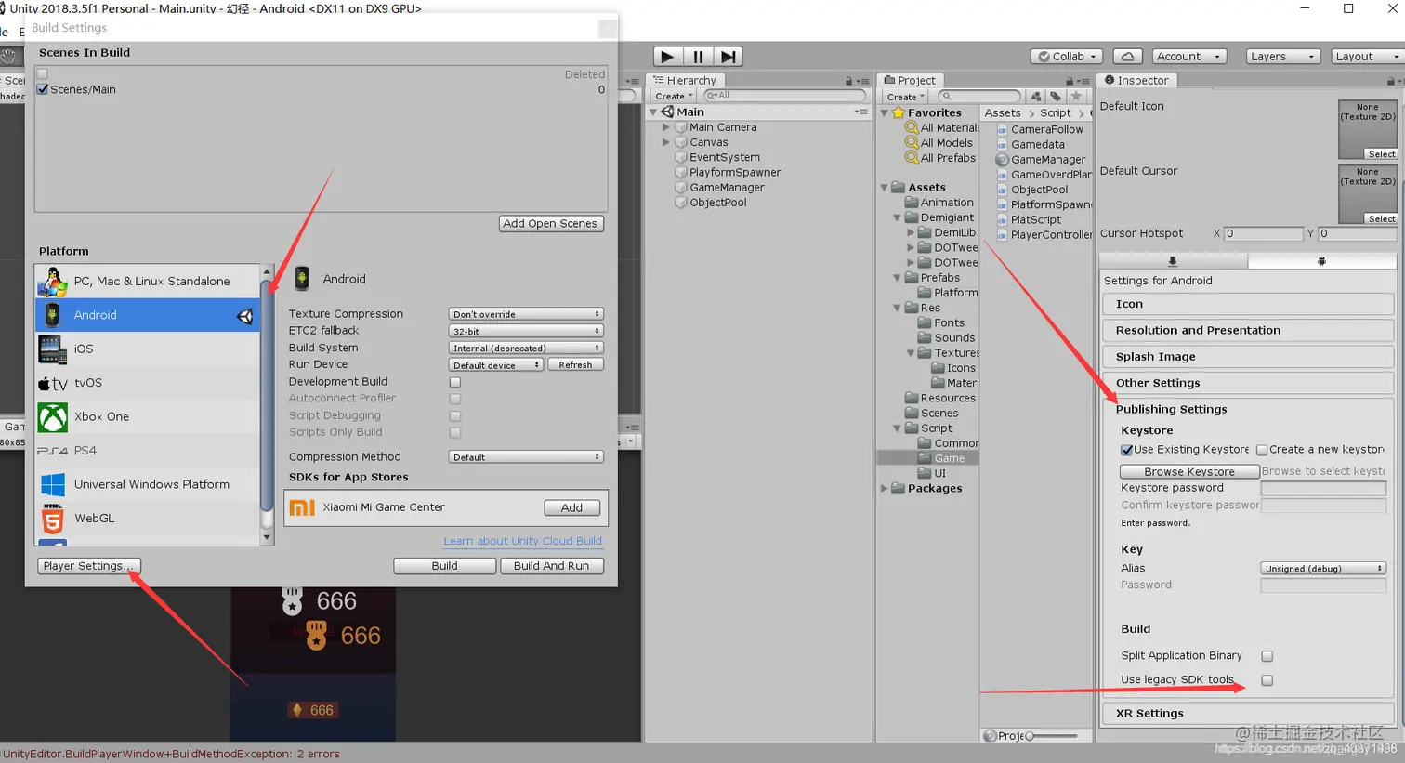
Task: Collapse the Assets folder tree
Action: pos(884,188)
